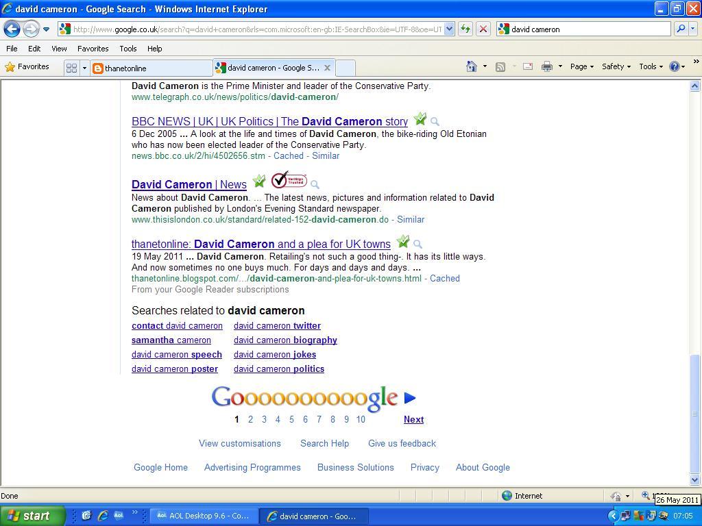Viewport: 702px width, 526px height.
Task: Open the View menu
Action: point(59,49)
